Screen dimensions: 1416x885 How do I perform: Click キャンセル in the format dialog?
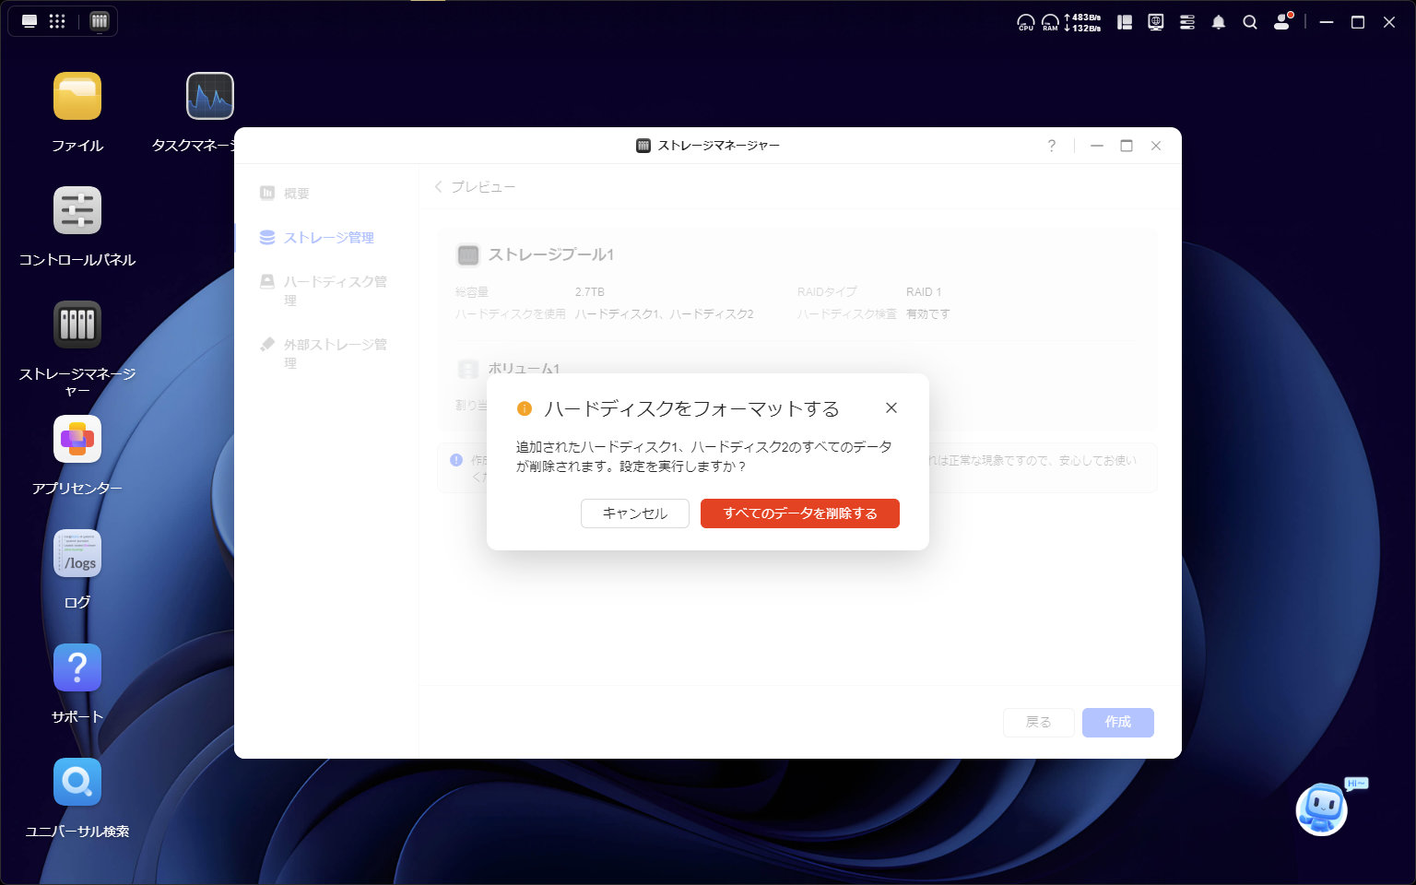coord(634,513)
